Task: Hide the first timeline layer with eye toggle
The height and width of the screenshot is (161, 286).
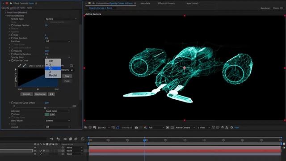Action: click(35, 148)
